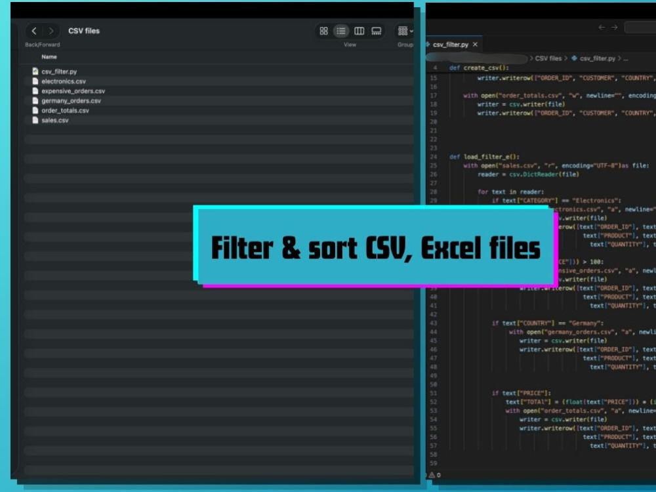Switch Finder to list view
Screen dimensions: 656x492
(x=341, y=31)
